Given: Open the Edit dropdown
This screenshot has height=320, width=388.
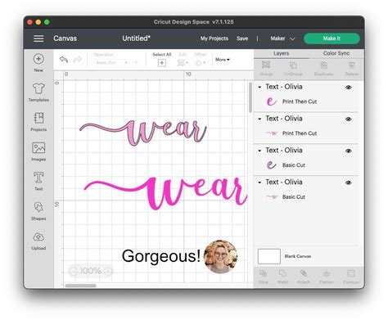Looking at the screenshot, I should tap(183, 63).
